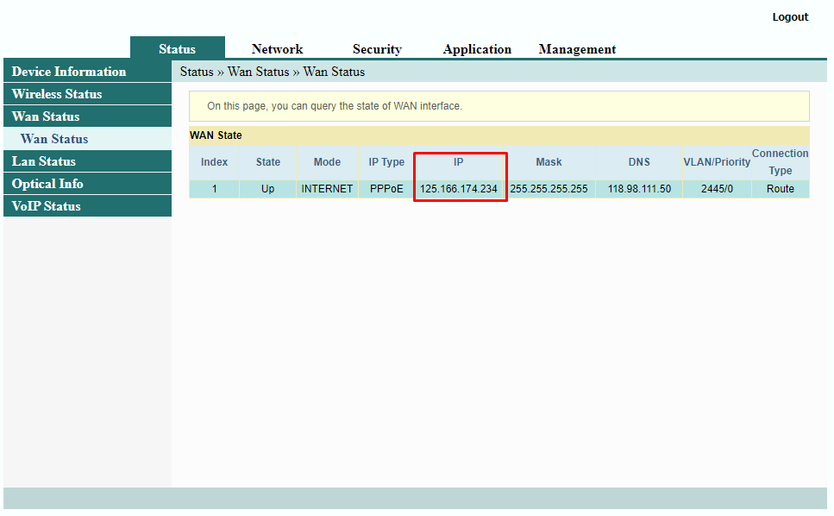Screen dimensions: 834x516
Task: Click the Mask value 255.255.255.255
Action: point(549,189)
